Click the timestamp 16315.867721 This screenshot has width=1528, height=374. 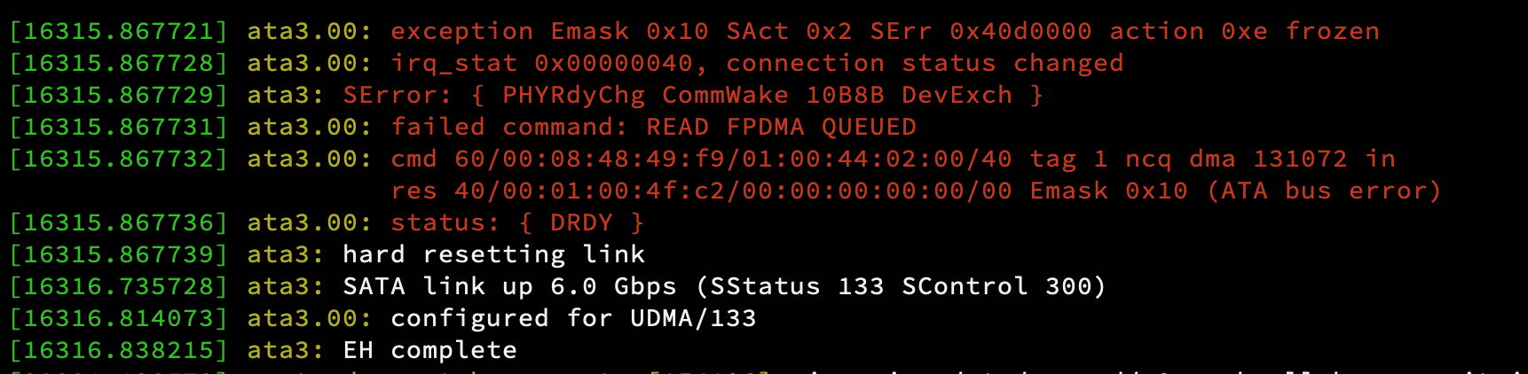[x=118, y=32]
